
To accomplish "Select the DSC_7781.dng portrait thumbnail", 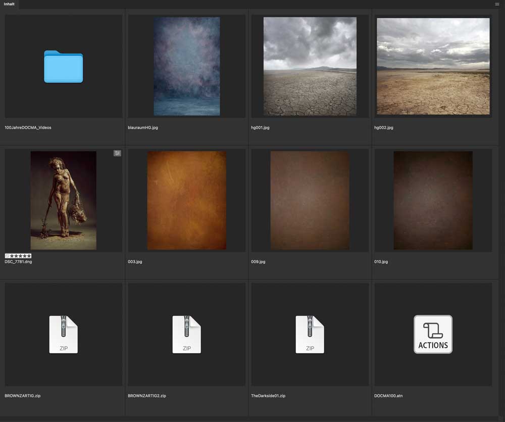I will [63, 200].
